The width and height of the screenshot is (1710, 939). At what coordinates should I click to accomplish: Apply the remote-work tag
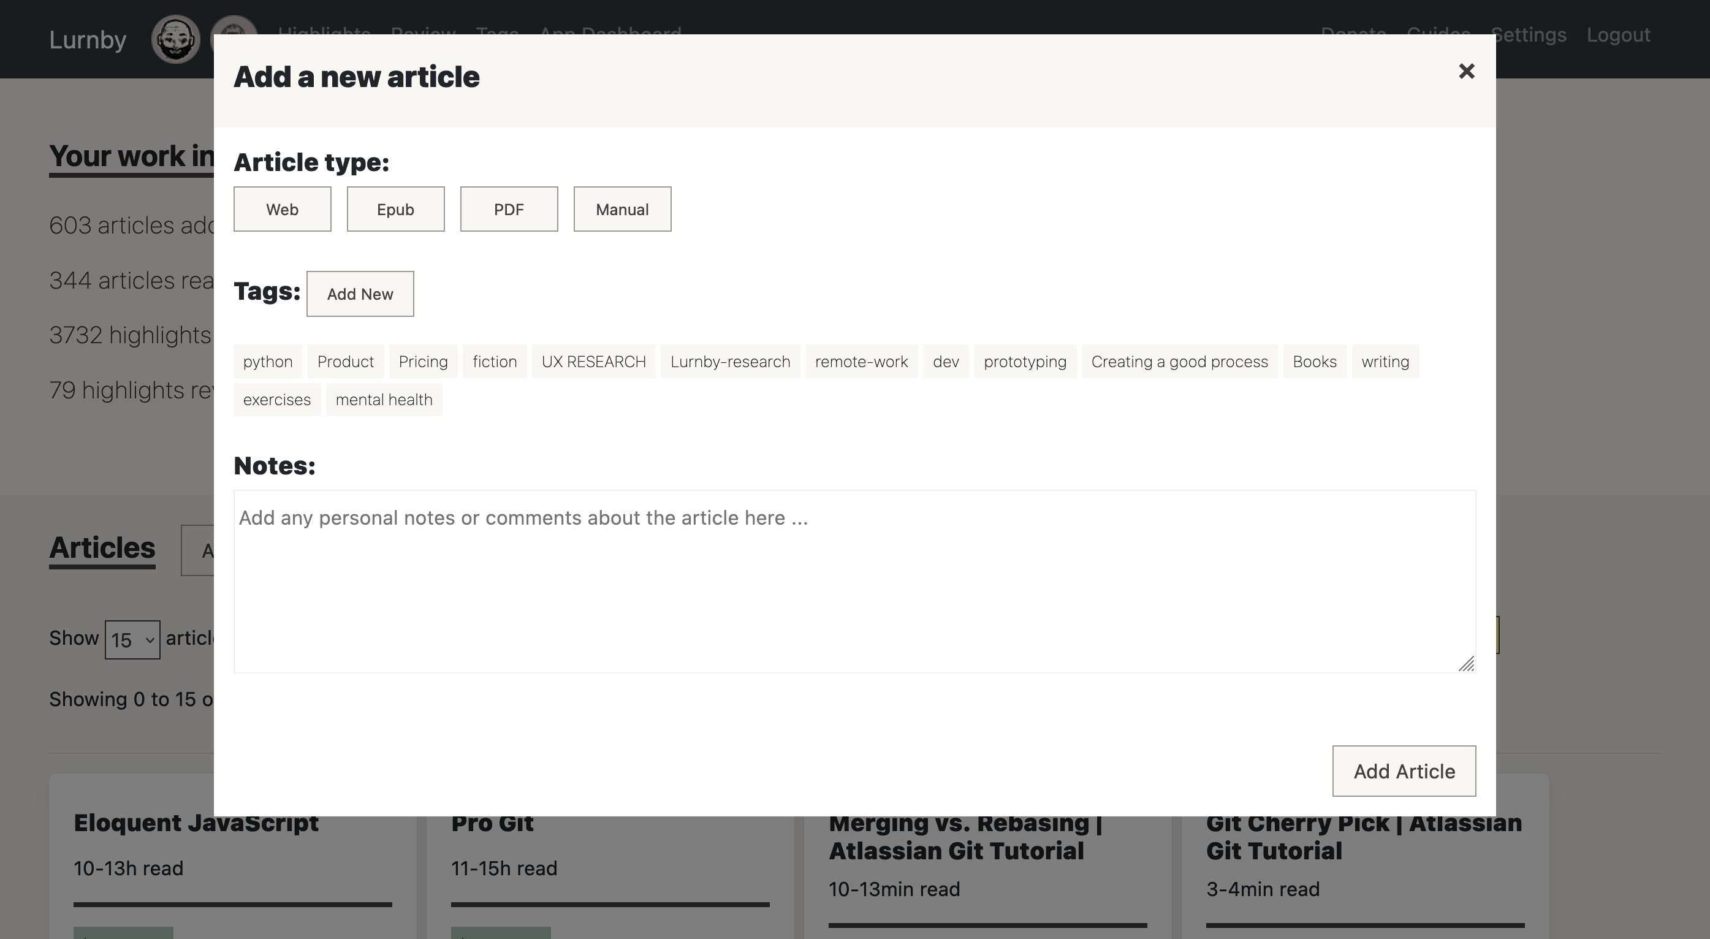tap(861, 361)
